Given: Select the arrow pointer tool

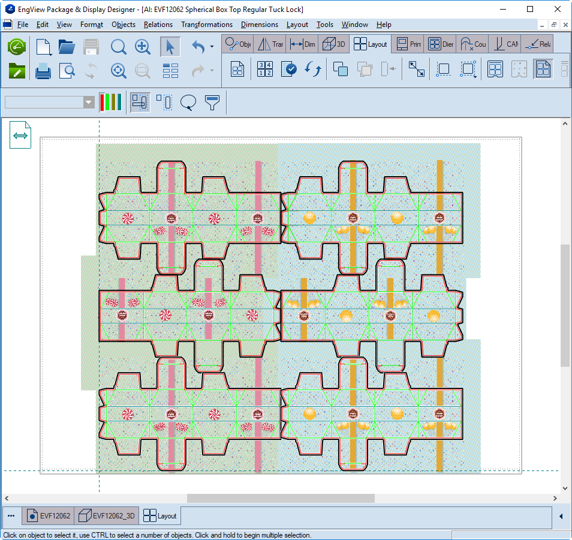Looking at the screenshot, I should click(170, 47).
